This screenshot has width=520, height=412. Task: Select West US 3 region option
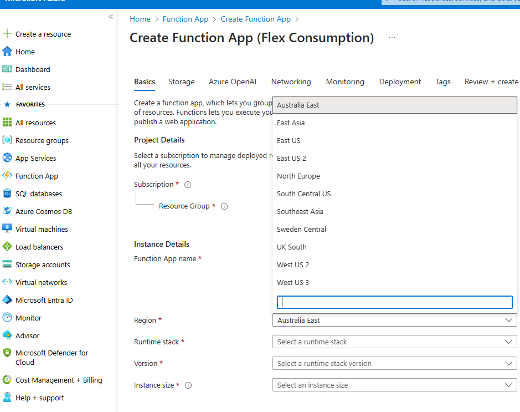click(x=395, y=283)
